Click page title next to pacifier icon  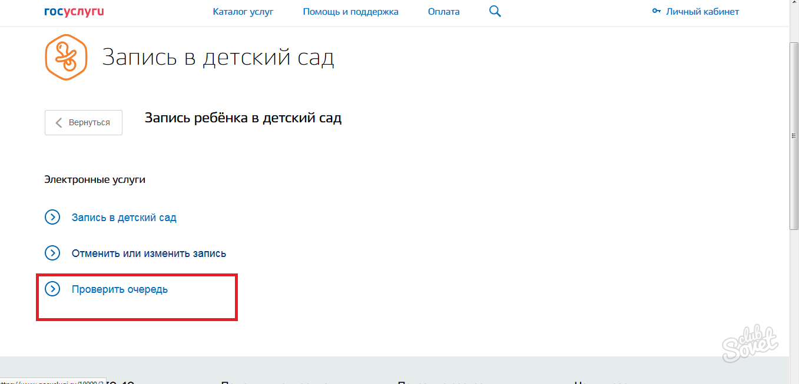click(218, 58)
